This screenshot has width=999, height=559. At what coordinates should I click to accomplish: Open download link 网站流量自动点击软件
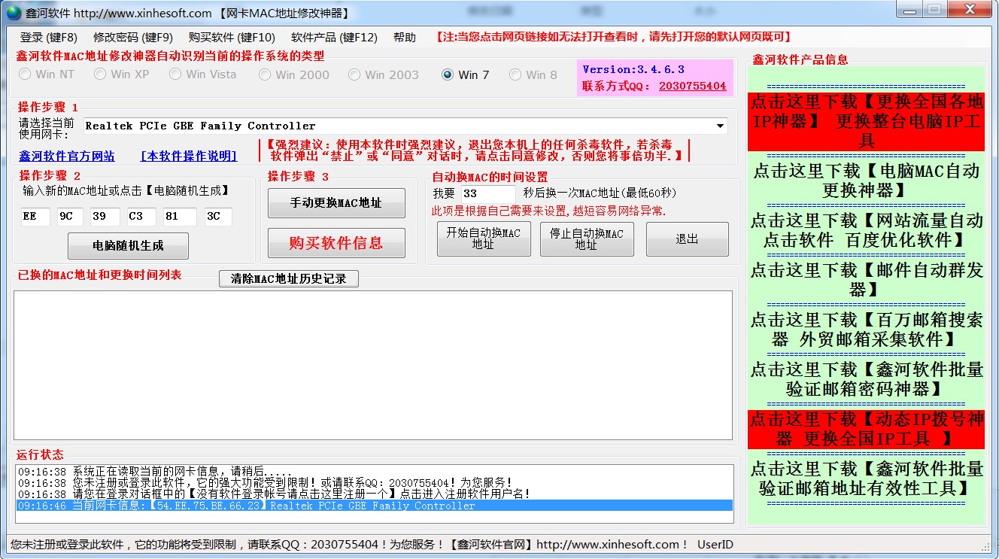(866, 230)
